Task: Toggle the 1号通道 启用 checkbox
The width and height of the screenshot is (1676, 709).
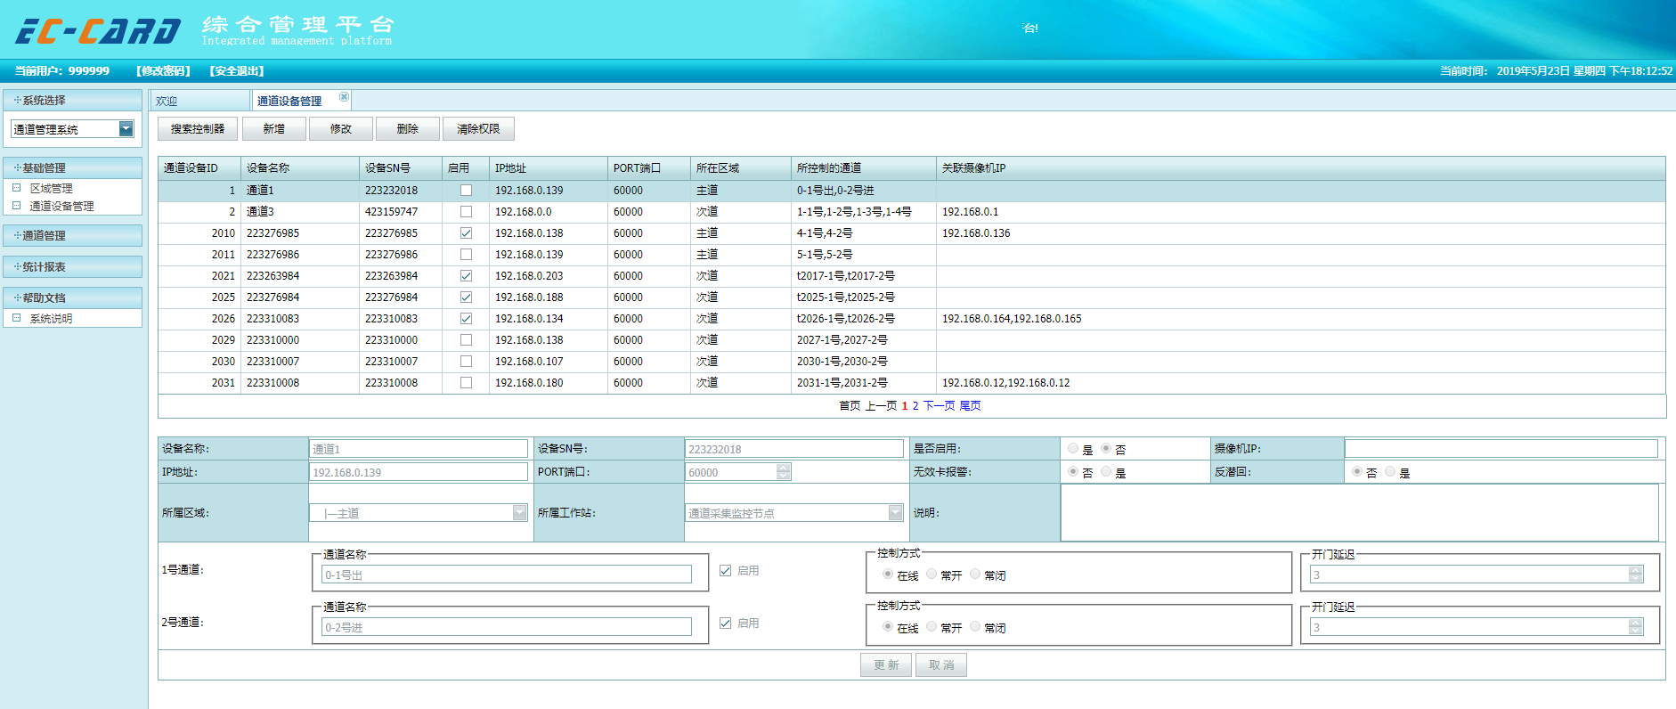Action: tap(726, 571)
